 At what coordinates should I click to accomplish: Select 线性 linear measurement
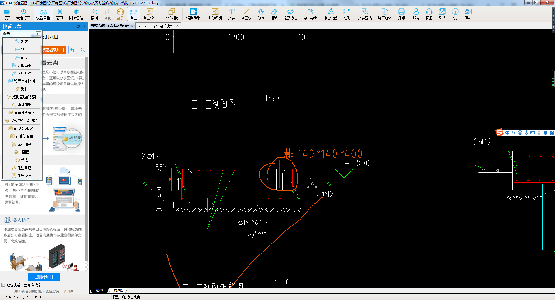[22, 50]
